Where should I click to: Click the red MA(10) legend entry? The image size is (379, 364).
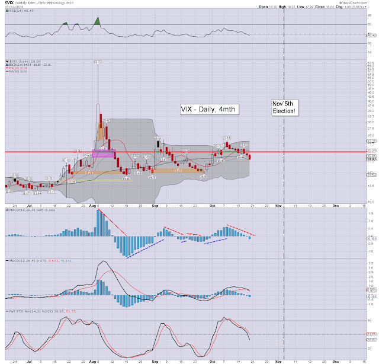(x=17, y=68)
